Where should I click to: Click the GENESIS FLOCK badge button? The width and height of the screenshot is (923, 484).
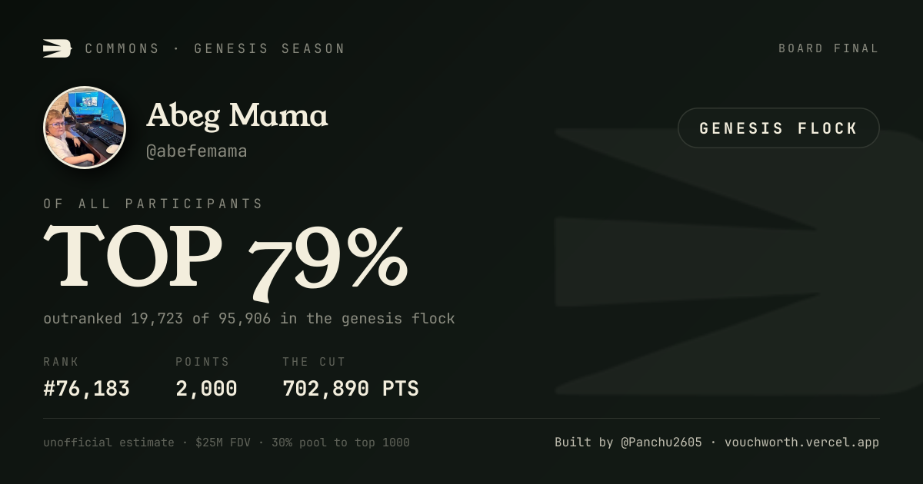pos(778,128)
